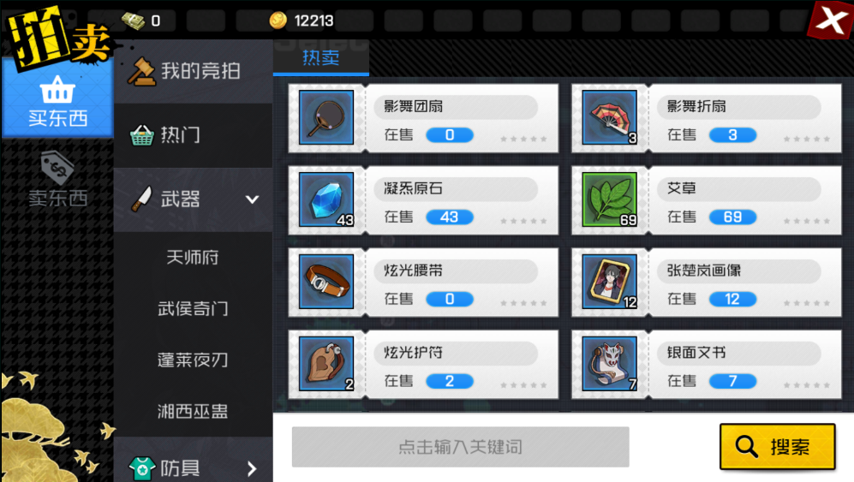Click the keyword search input field
Viewport: 854px width, 482px height.
460,447
